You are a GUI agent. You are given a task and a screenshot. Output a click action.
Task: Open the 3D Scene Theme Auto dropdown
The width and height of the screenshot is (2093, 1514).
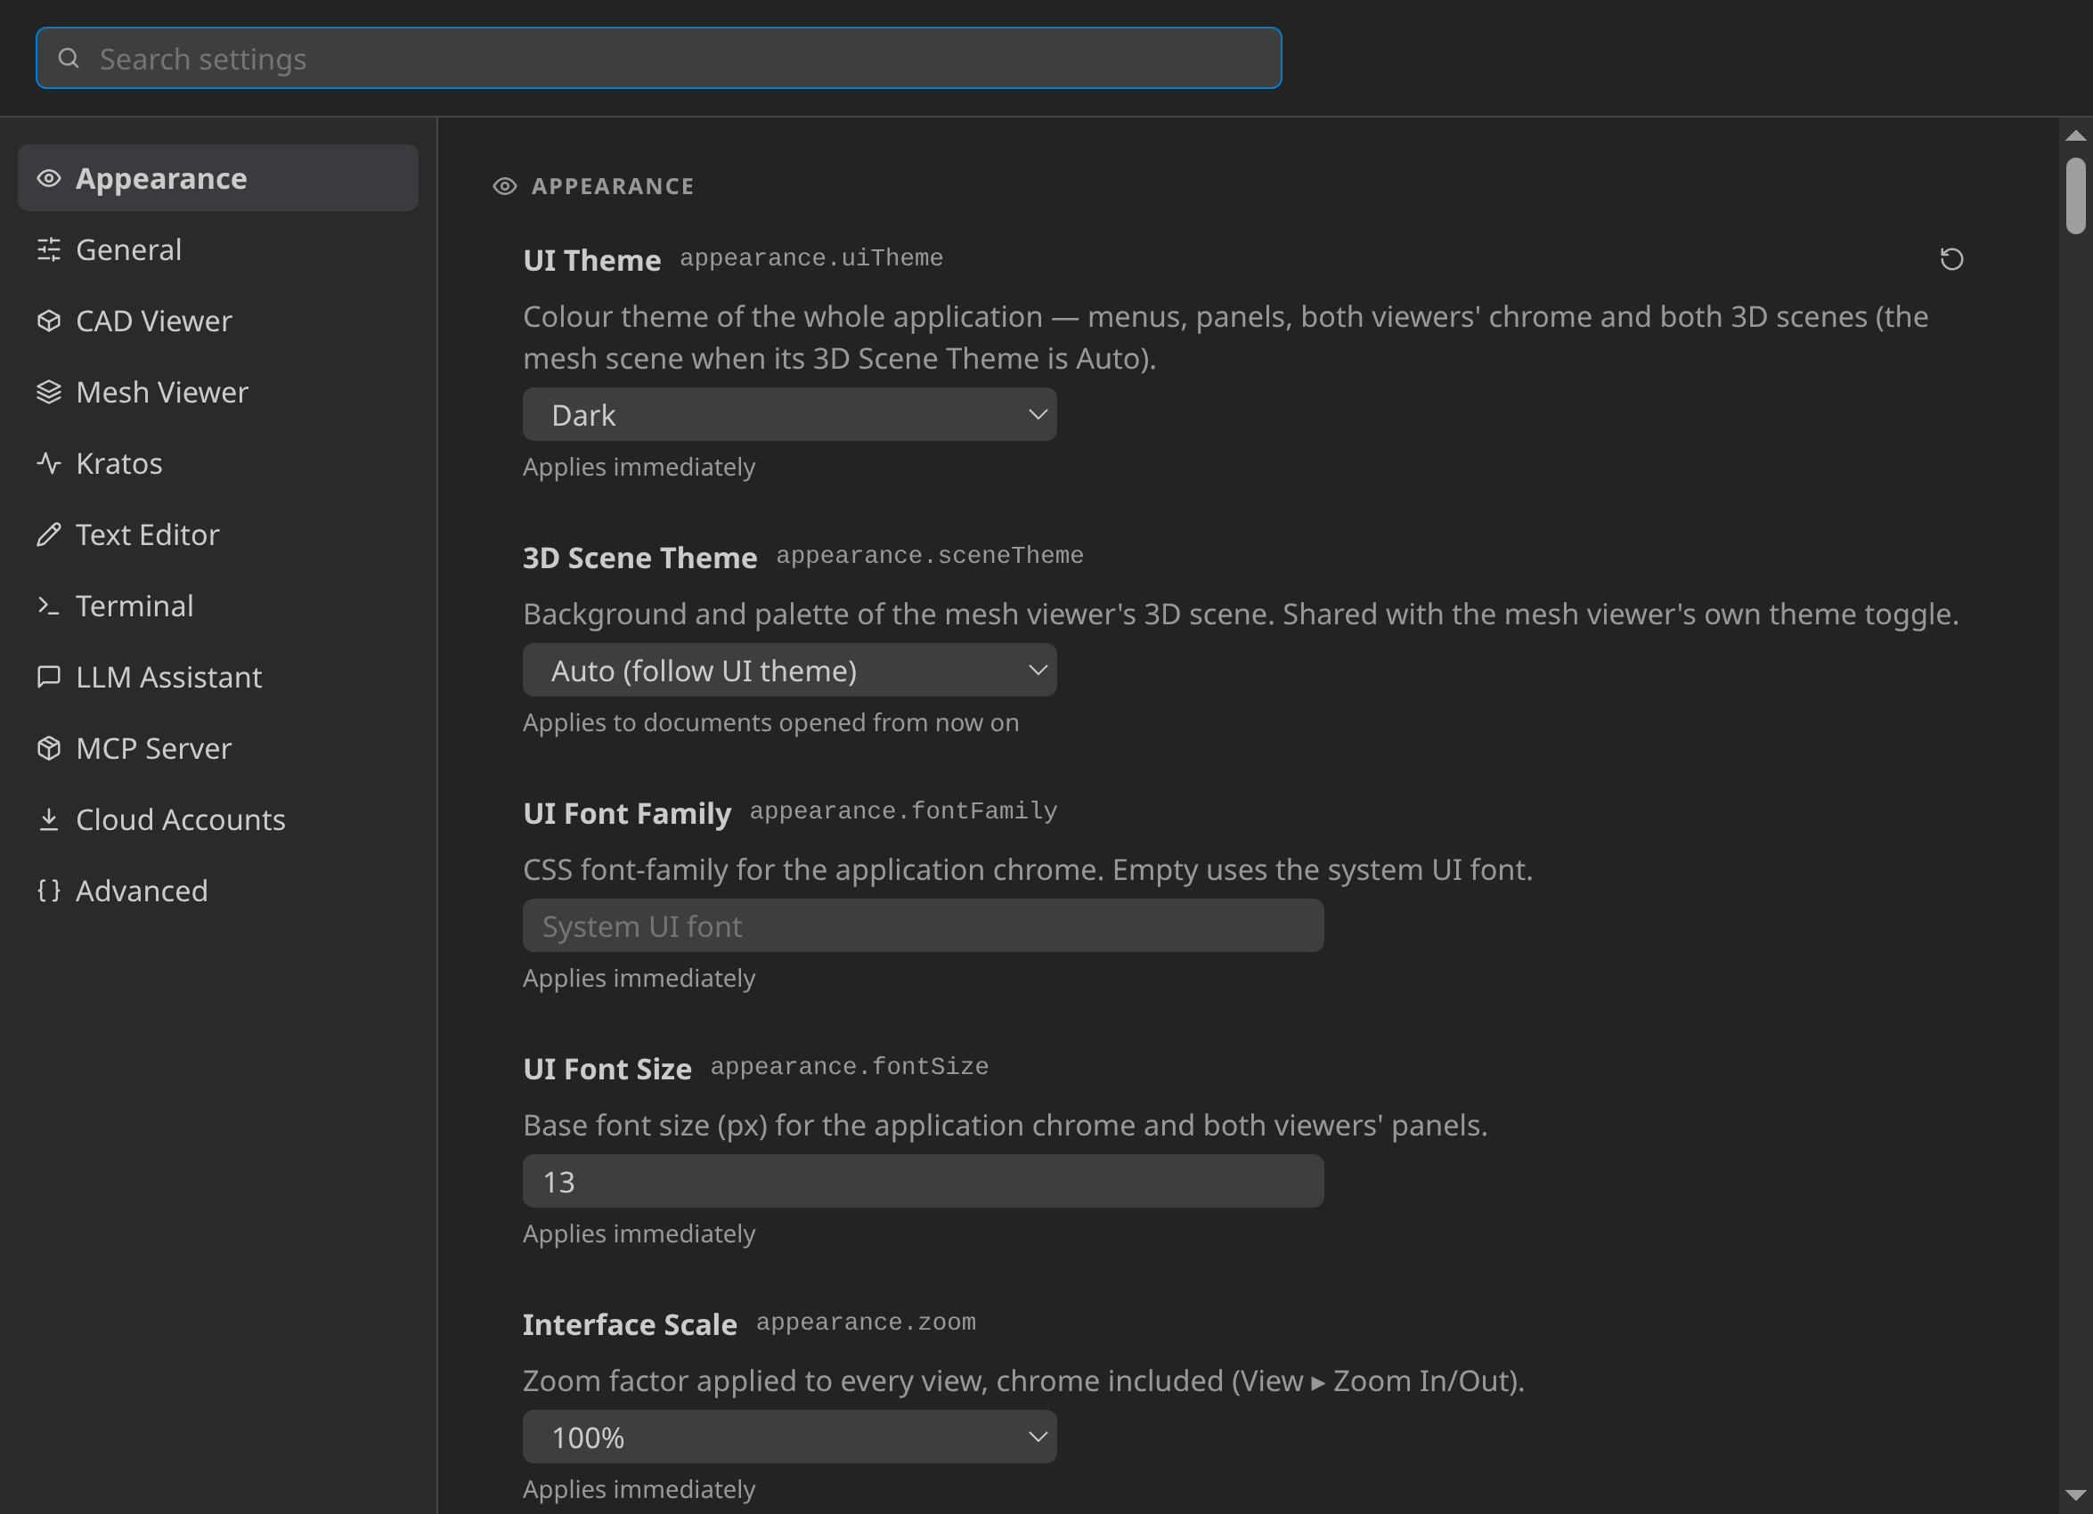(789, 670)
